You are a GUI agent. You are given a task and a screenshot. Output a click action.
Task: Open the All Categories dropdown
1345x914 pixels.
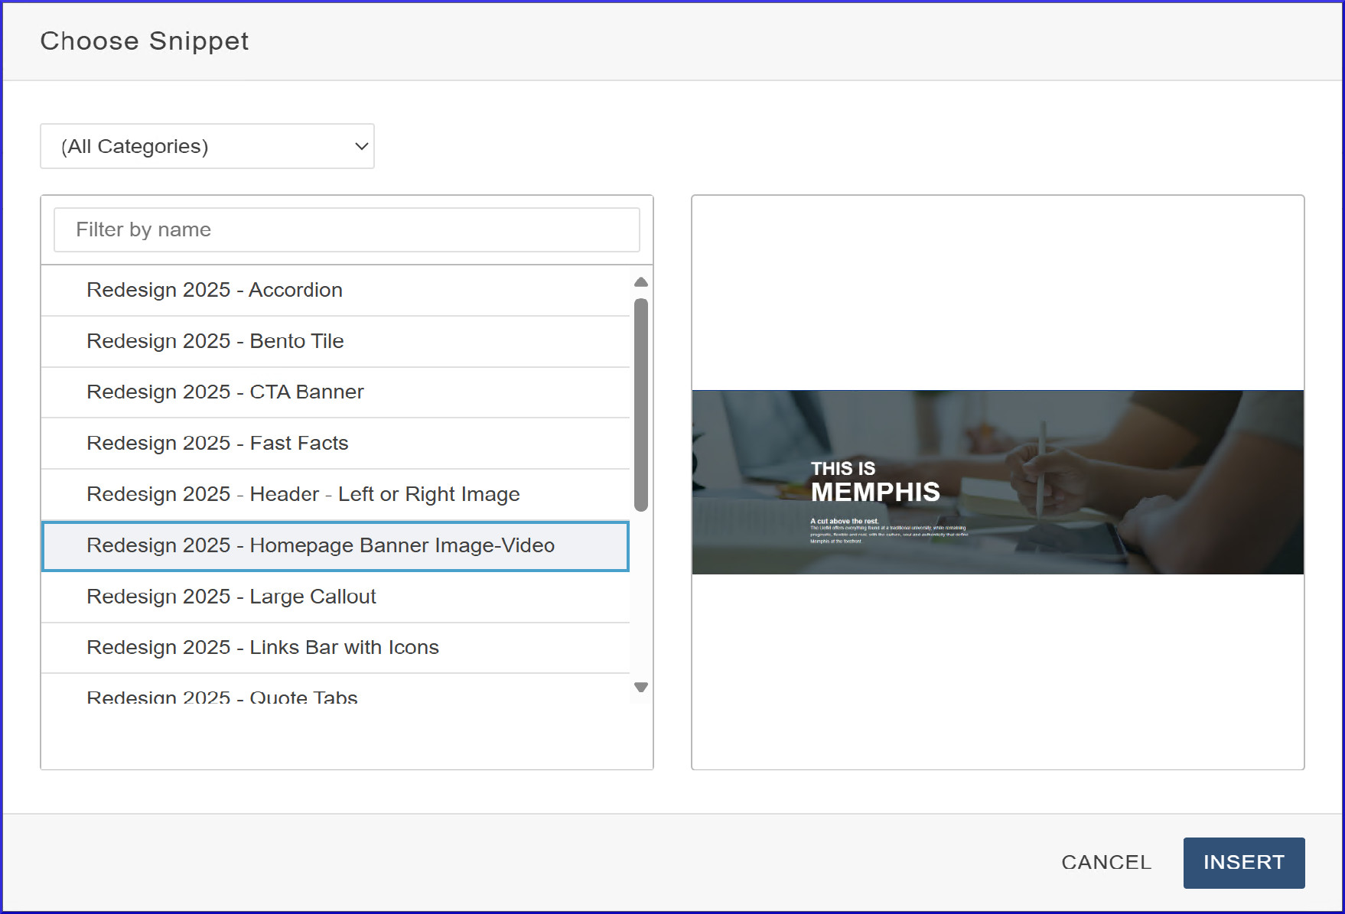pos(207,146)
